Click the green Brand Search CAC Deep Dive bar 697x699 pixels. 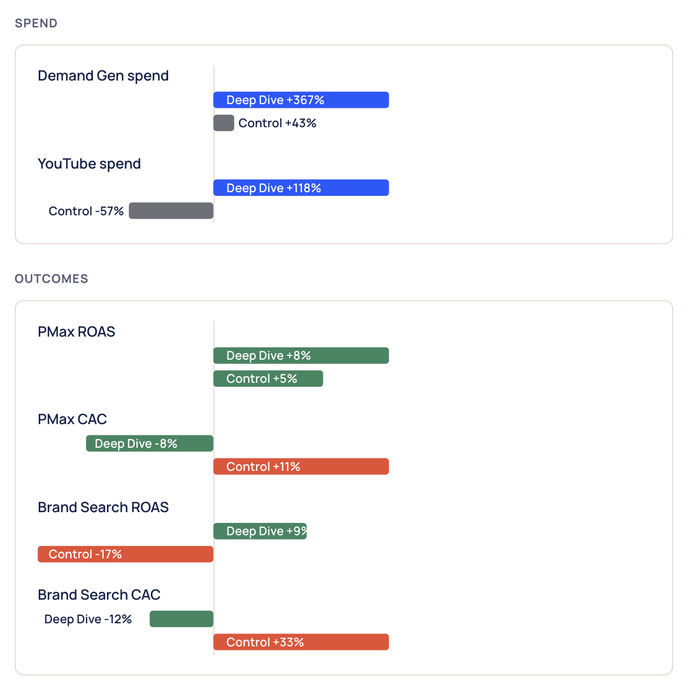(x=181, y=619)
